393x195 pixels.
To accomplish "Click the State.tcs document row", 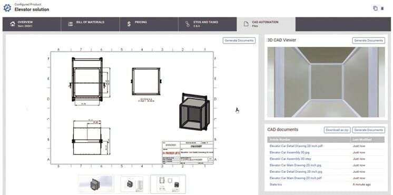I will tap(326, 184).
